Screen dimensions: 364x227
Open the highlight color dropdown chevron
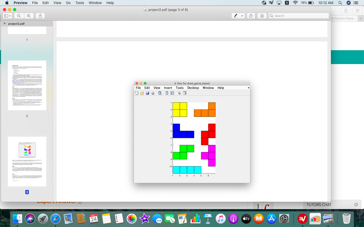[x=242, y=16]
